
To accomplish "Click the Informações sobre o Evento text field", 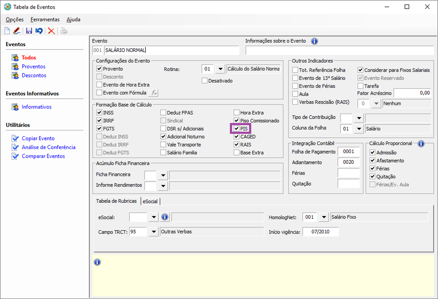I will pyautogui.click(x=340, y=50).
